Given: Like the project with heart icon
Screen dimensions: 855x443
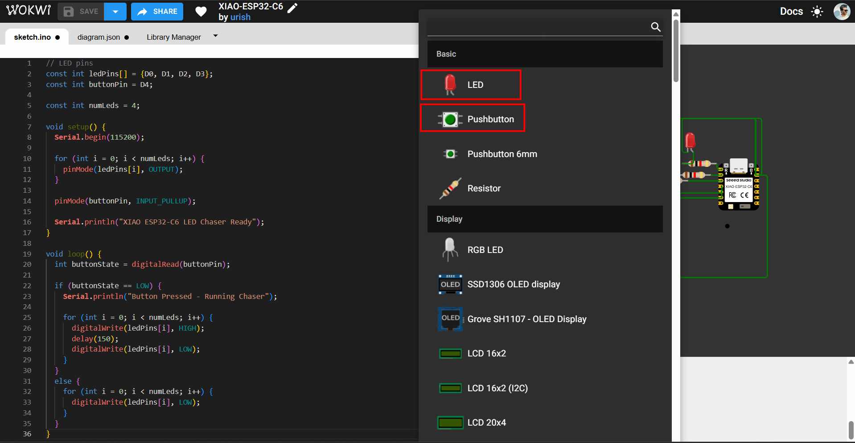Looking at the screenshot, I should (x=201, y=12).
